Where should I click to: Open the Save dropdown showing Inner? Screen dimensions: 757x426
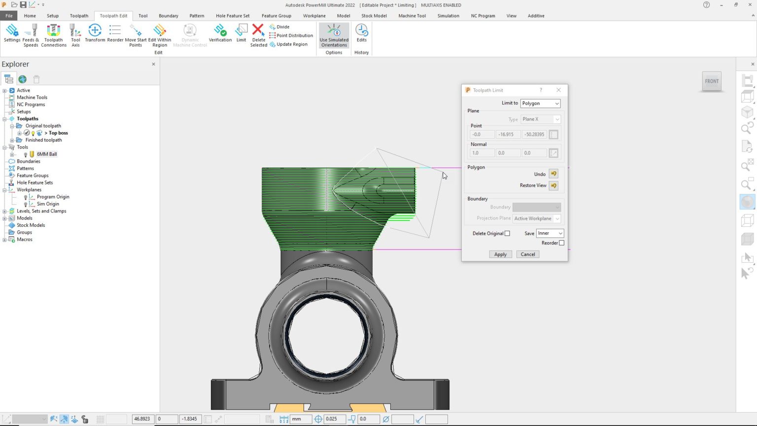(x=550, y=233)
